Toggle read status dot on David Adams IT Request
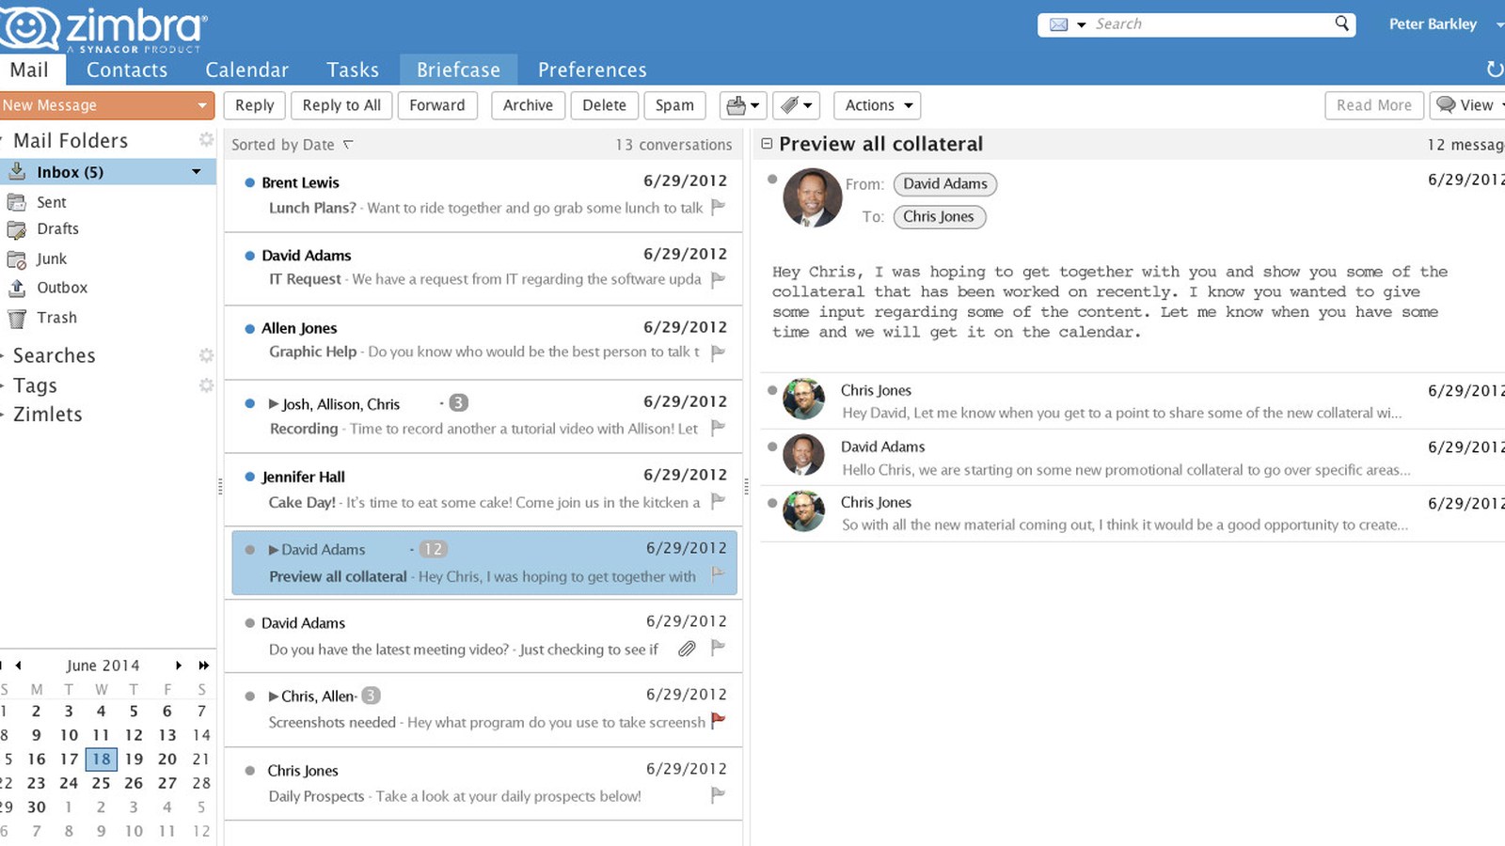This screenshot has height=846, width=1505. tap(249, 256)
